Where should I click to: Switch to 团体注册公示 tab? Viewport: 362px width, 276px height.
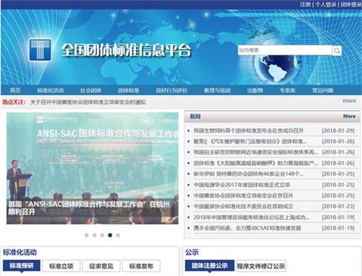click(x=210, y=266)
